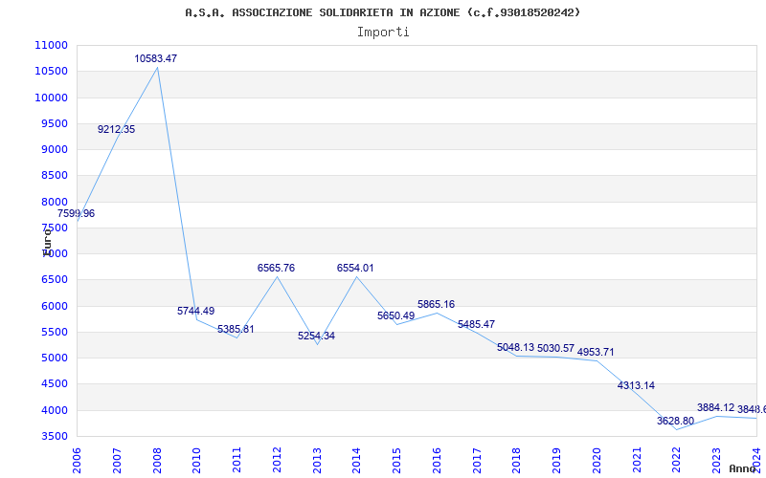
Task: Click the 9000 y-axis tick label
Action: (x=54, y=149)
